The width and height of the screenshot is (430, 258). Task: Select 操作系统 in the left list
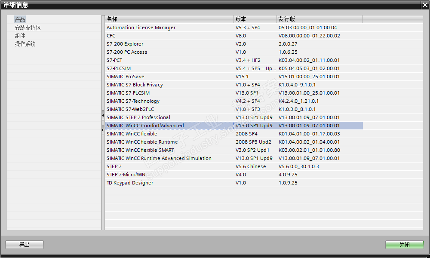[x=25, y=44]
